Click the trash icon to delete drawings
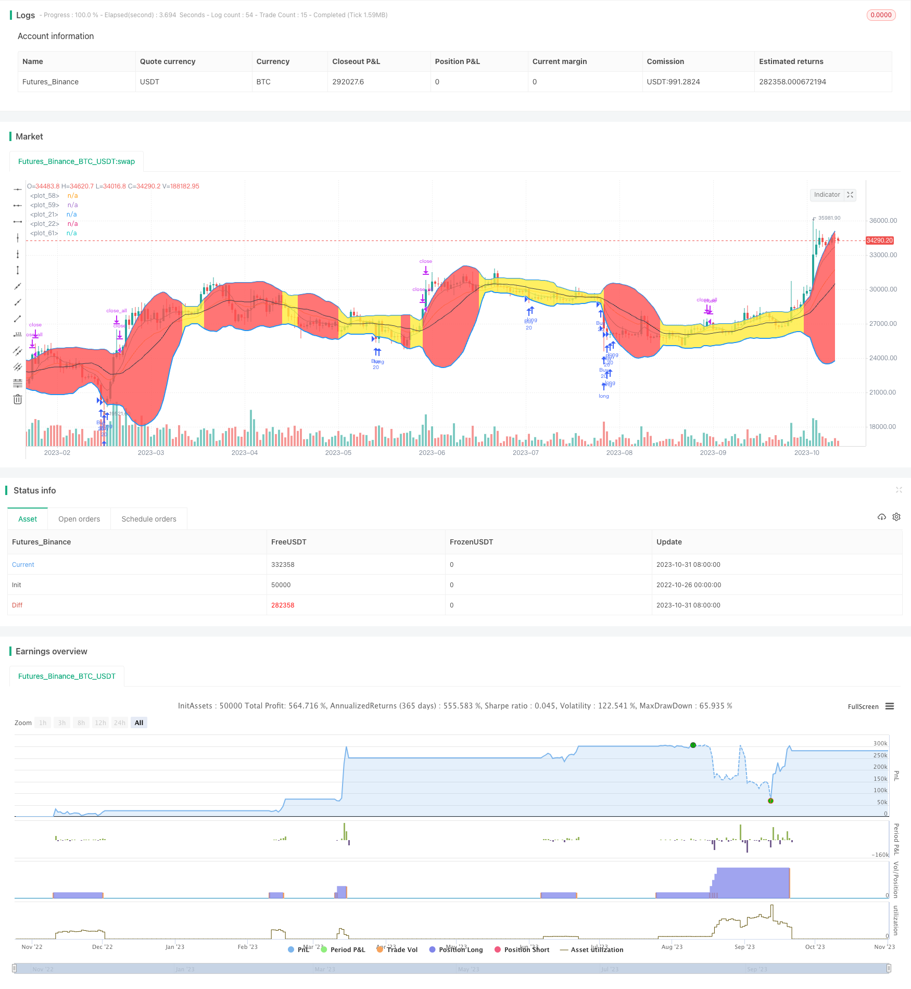The image size is (911, 989). [x=18, y=399]
